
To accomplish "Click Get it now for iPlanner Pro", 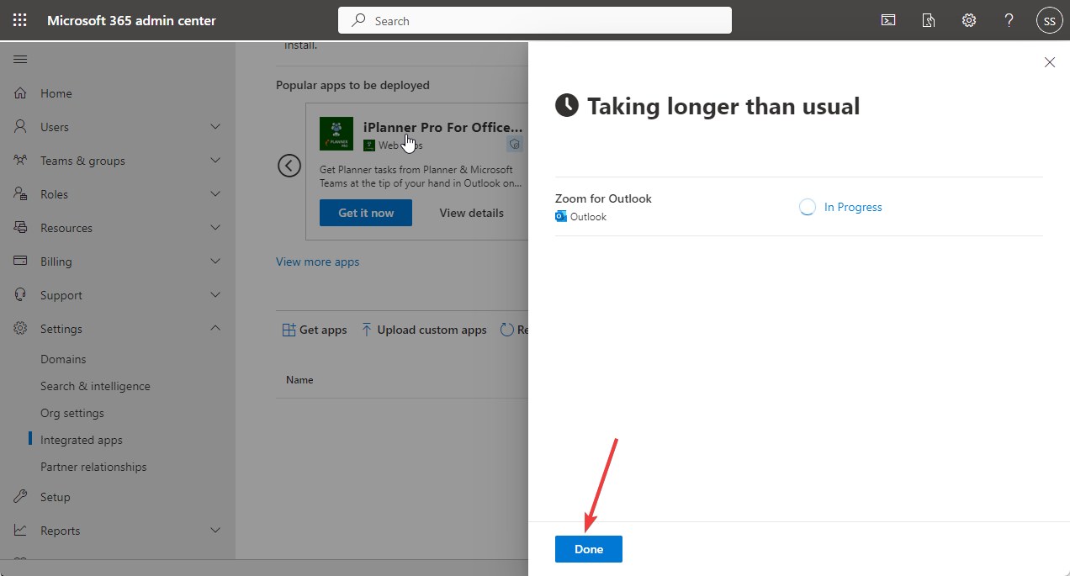I will point(365,212).
